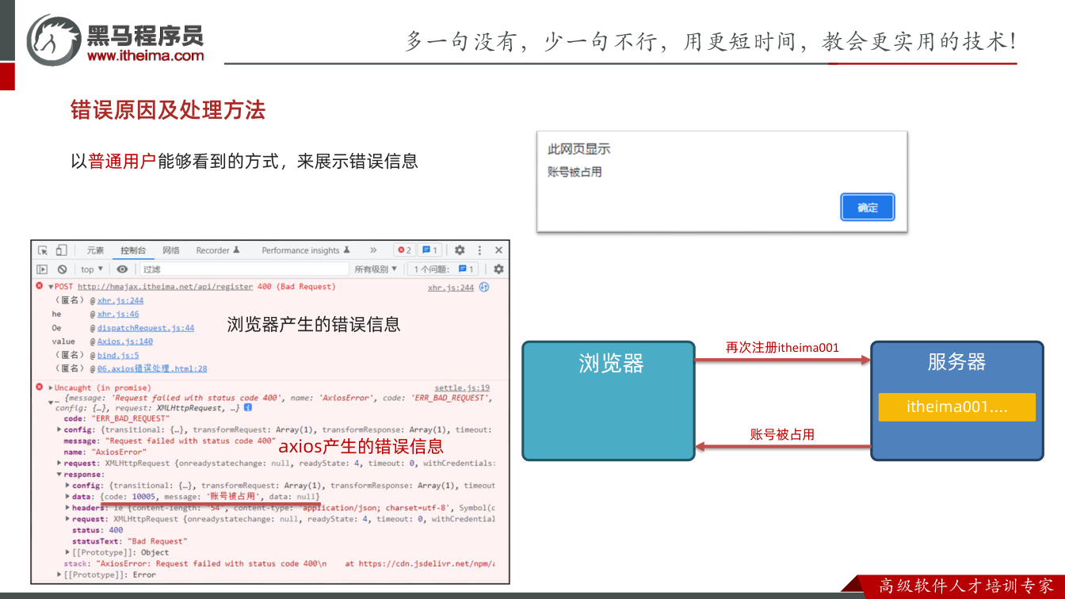Expand the data object with code 10005

(x=67, y=497)
